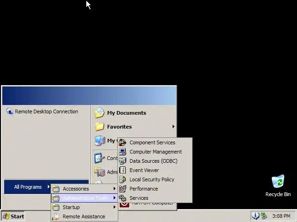Click the 3:08 PM clock
The height and width of the screenshot is (222, 297).
[281, 216]
